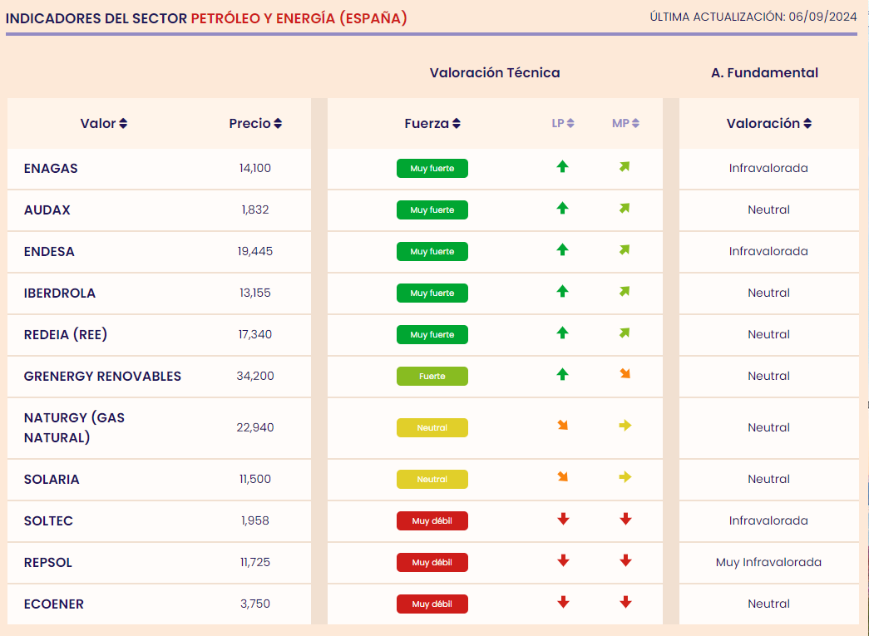Sort by Fuerza column arrows
Screen dimensions: 869x636
point(456,124)
